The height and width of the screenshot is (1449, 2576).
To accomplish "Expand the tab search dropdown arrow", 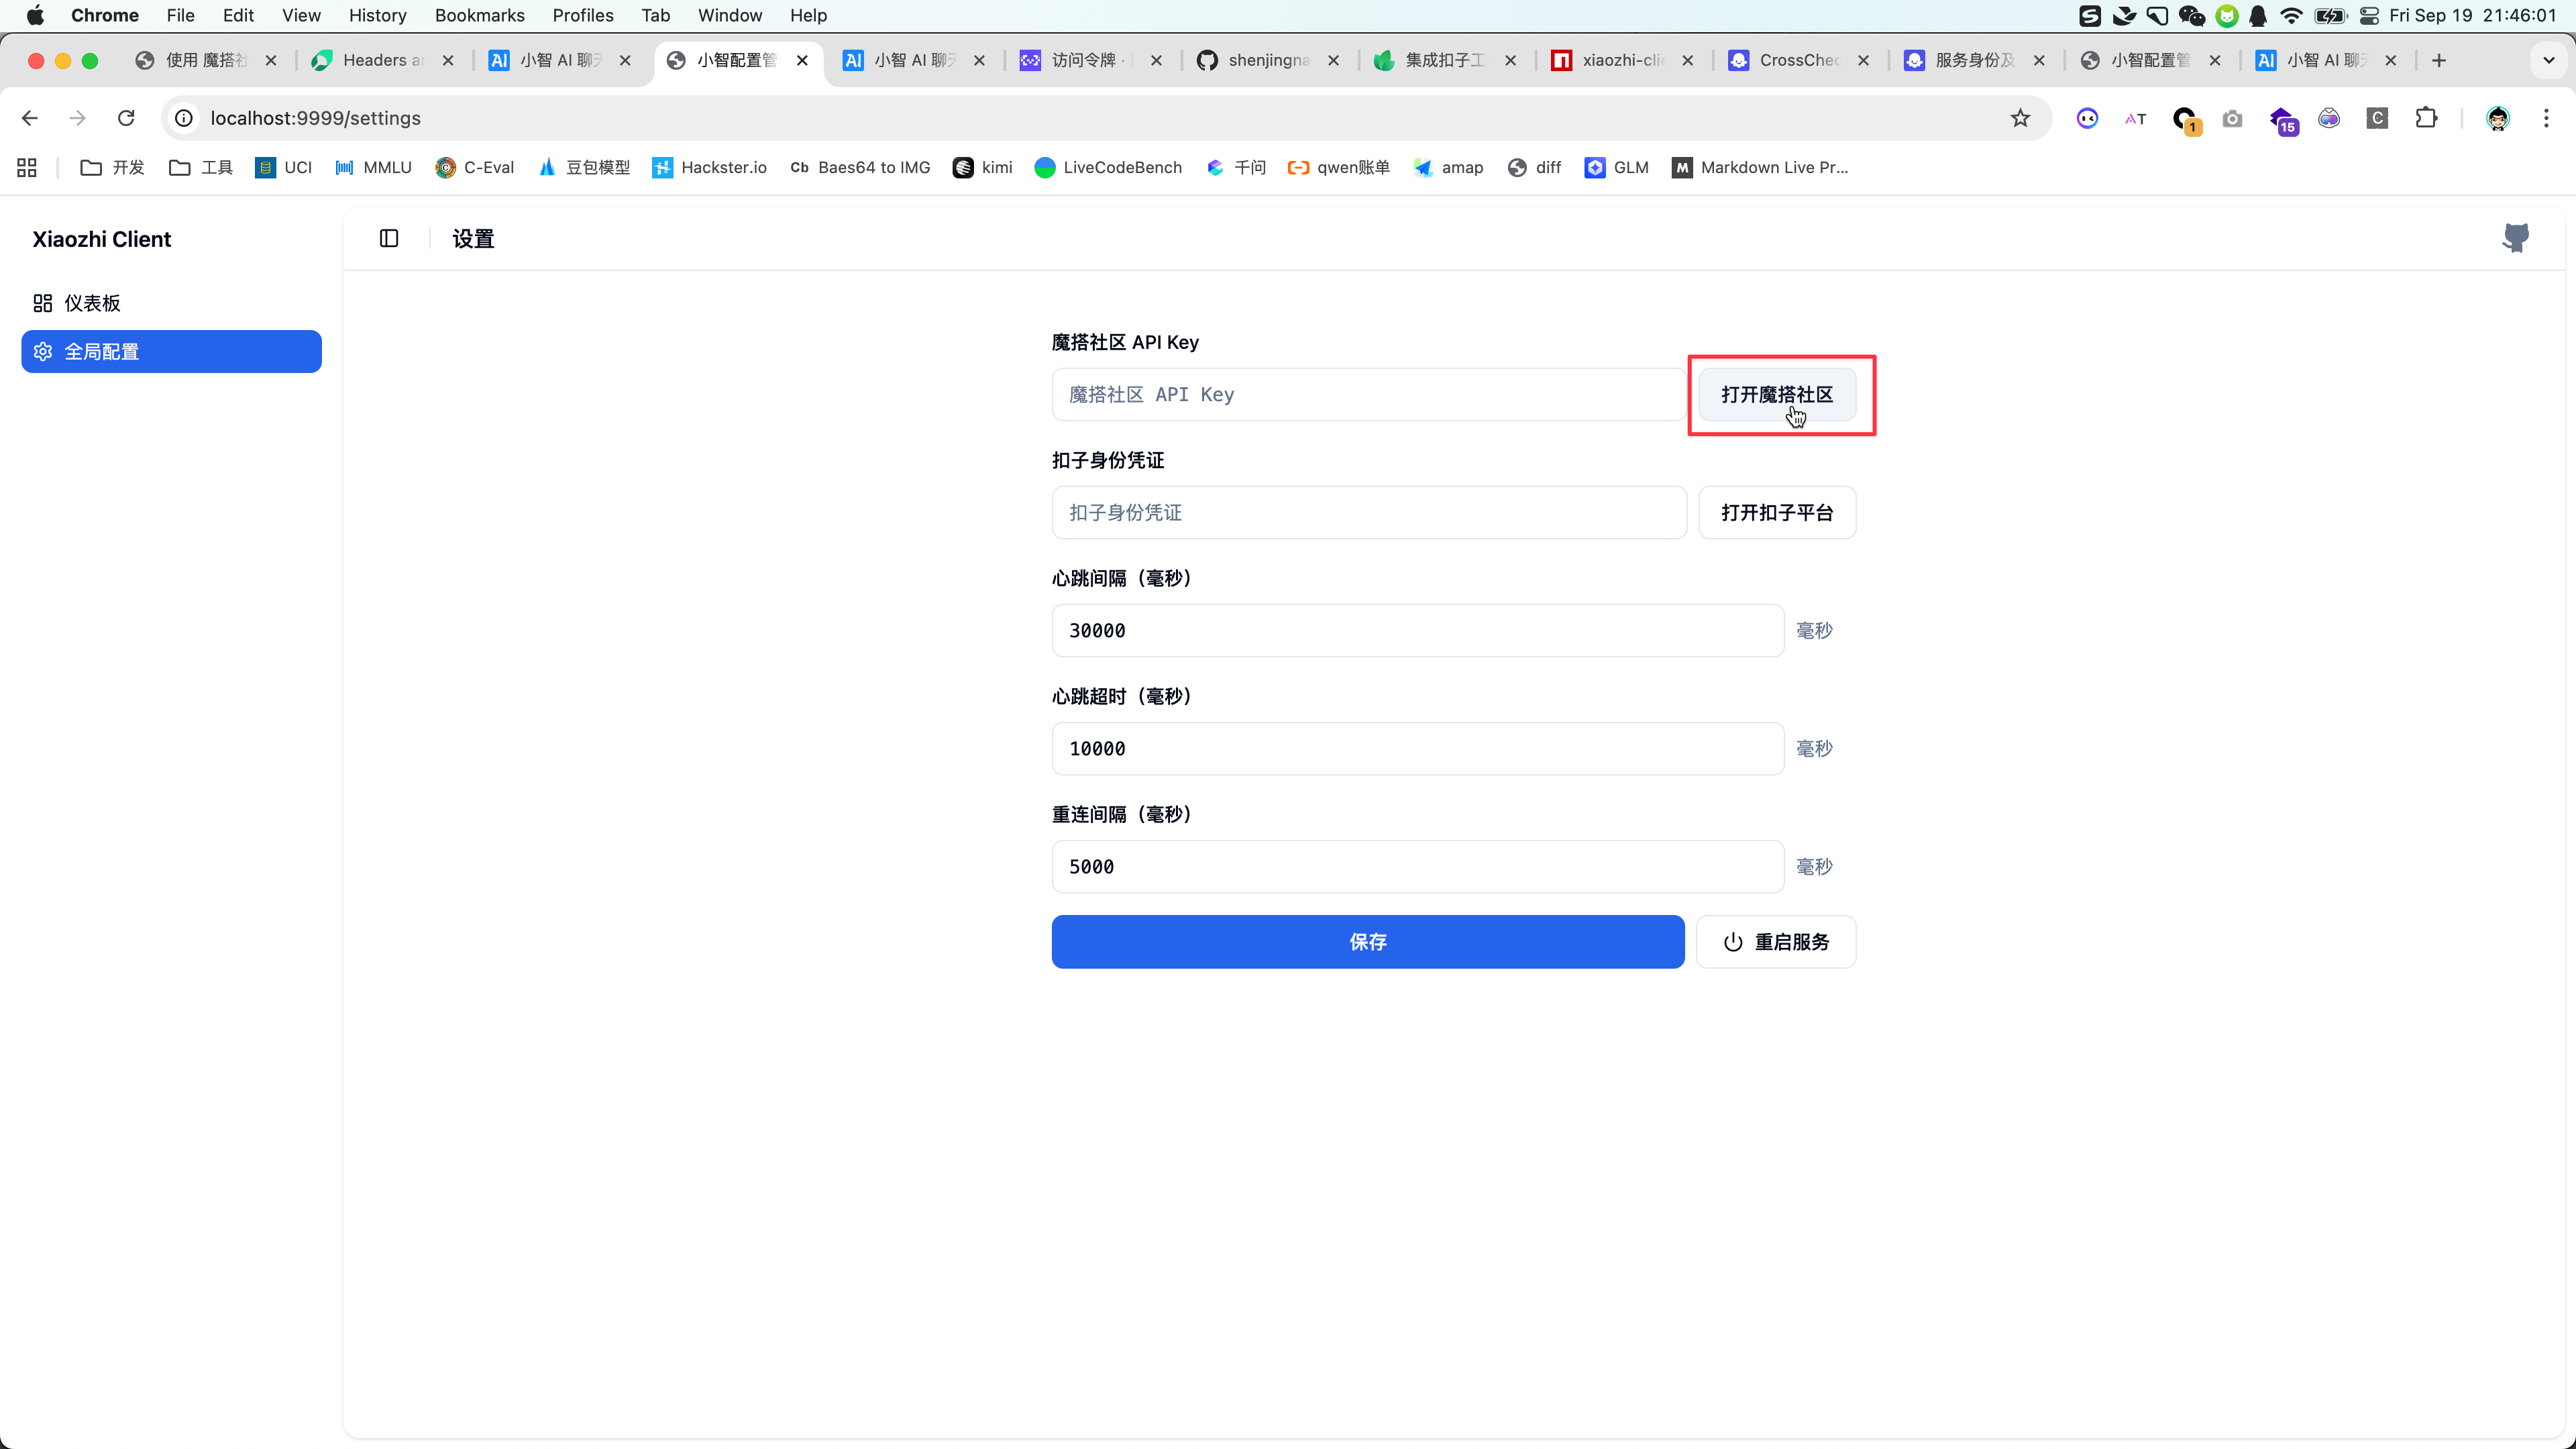I will click(x=2549, y=60).
